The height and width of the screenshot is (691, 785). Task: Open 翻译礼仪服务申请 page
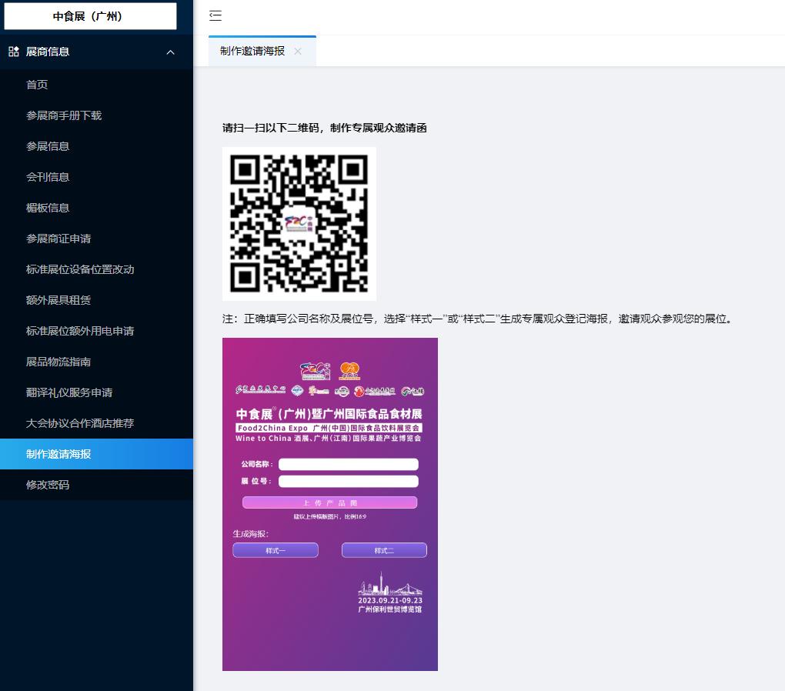[69, 392]
